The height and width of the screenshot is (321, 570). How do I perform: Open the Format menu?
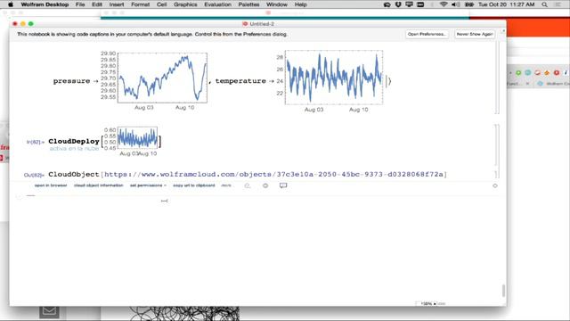[140, 4]
